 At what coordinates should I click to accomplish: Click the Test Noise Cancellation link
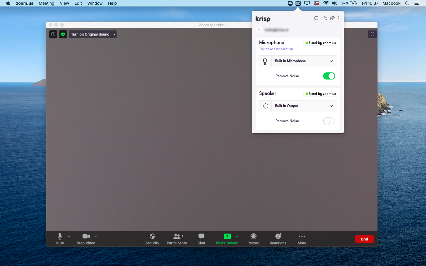[276, 49]
